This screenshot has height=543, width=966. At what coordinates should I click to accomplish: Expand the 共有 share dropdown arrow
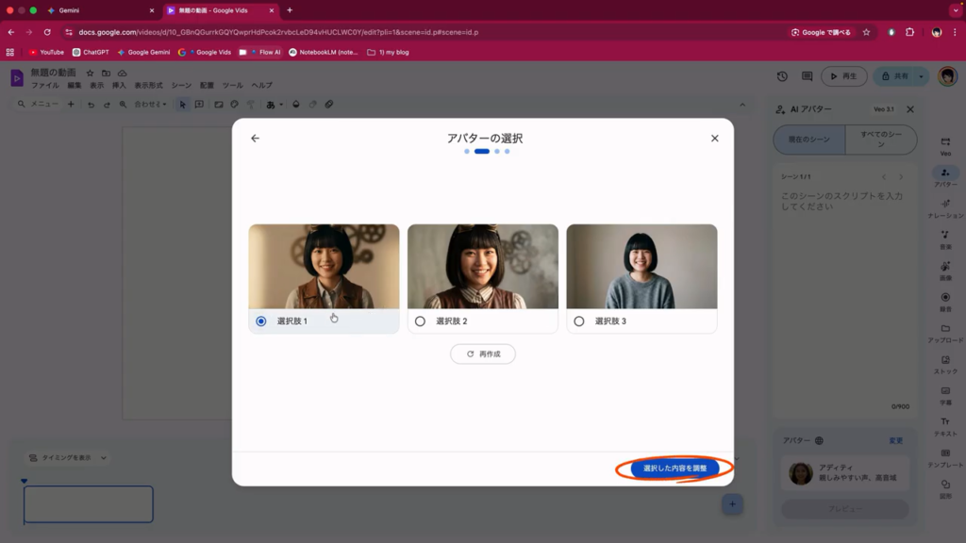[x=922, y=76]
